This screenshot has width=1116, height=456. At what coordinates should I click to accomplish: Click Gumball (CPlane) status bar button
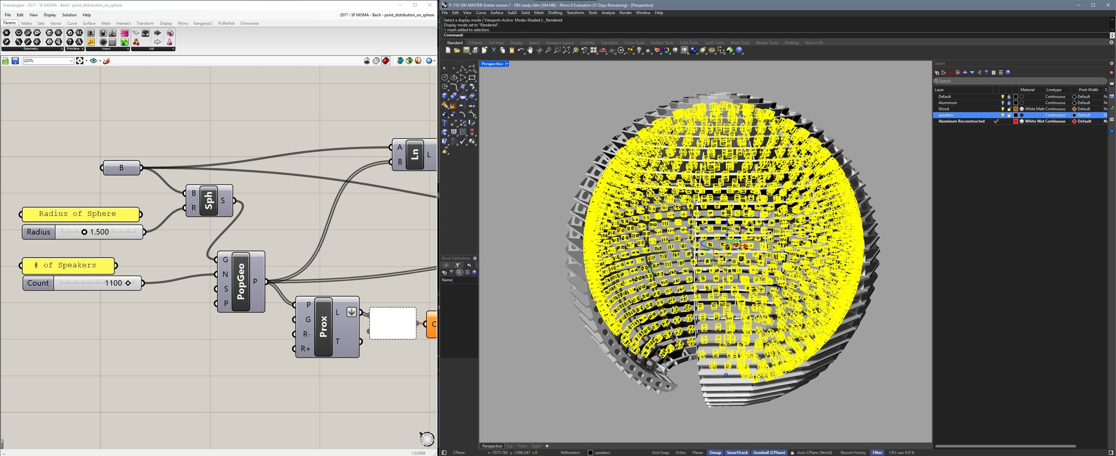(769, 452)
